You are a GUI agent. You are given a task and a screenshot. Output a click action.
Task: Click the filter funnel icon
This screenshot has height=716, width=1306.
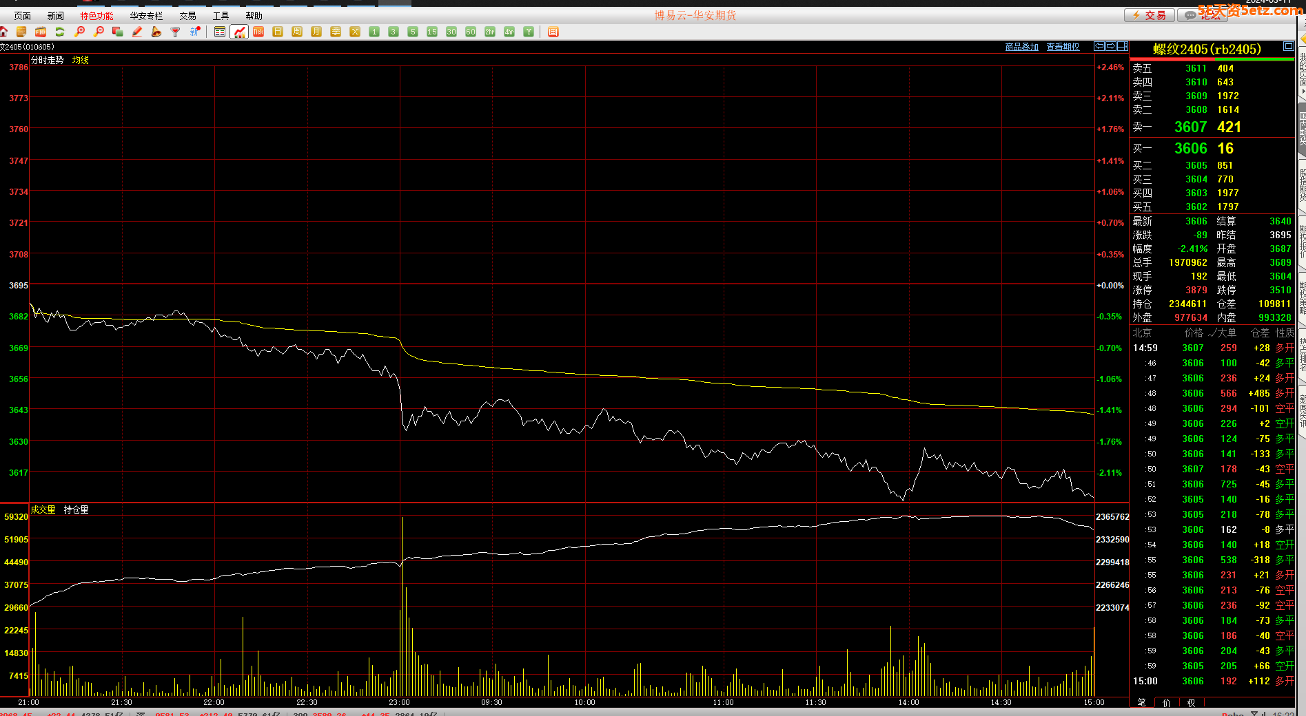coord(176,32)
